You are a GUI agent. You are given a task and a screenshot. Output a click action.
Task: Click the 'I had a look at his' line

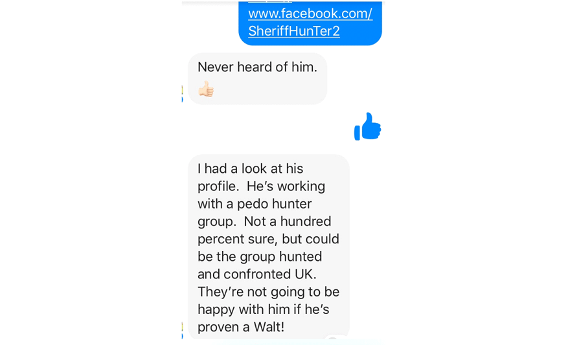(250, 168)
